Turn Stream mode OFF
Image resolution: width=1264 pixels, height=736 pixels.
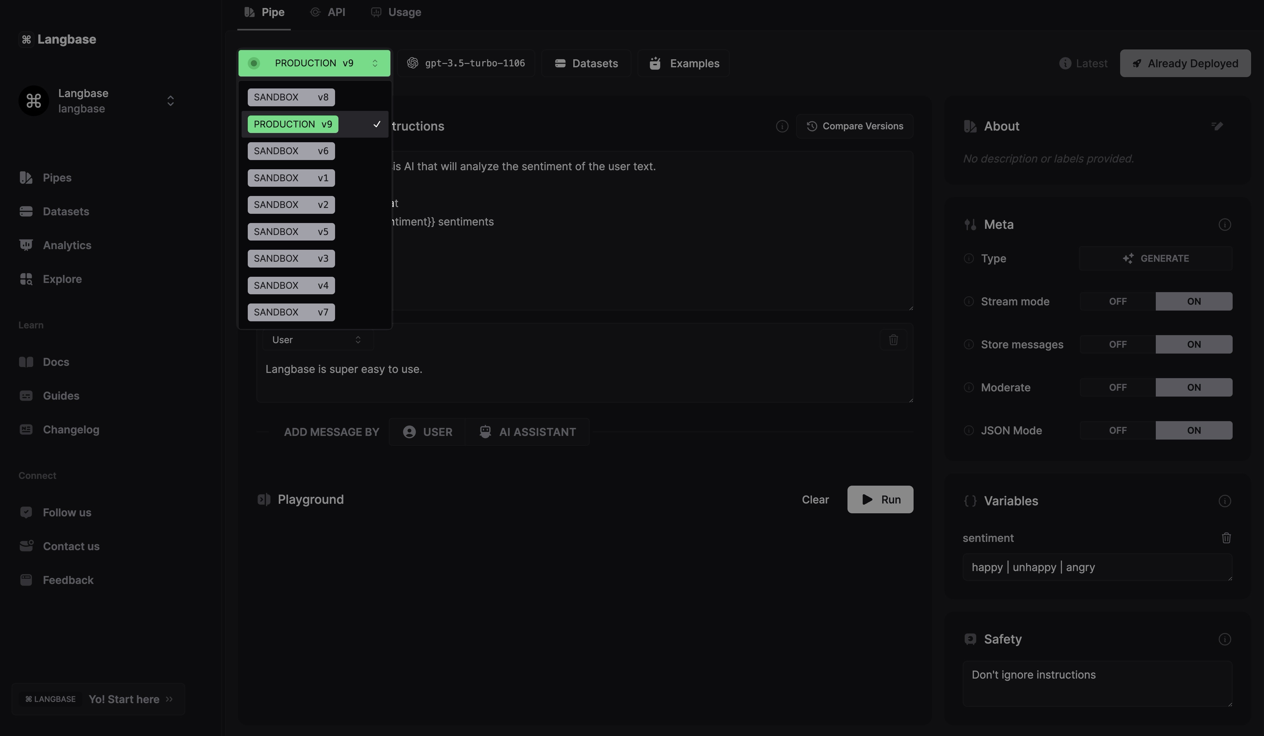1118,301
